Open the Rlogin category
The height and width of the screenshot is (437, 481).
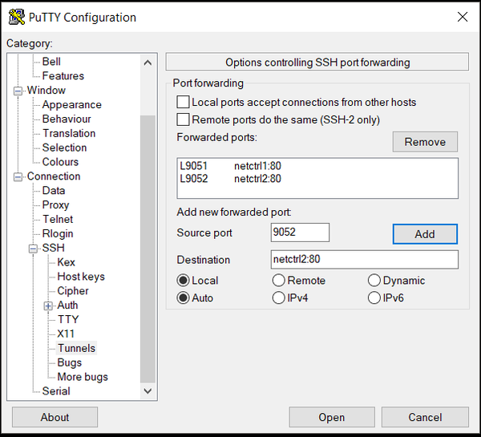(58, 233)
